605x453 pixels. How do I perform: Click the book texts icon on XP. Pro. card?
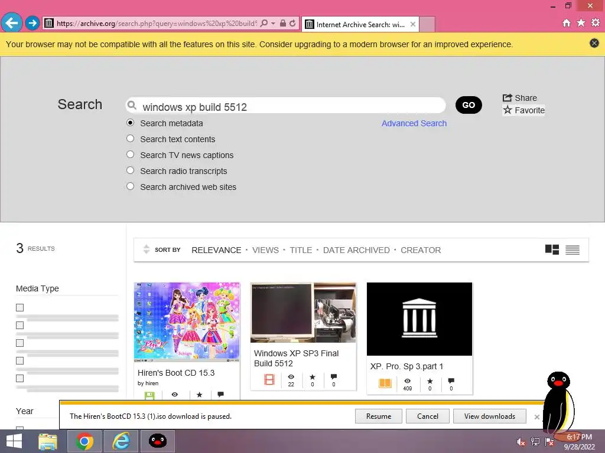point(385,383)
